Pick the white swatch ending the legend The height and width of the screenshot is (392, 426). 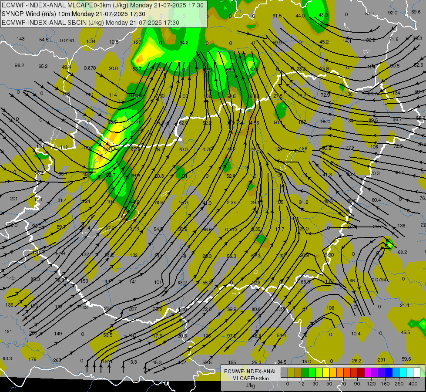coord(417,373)
